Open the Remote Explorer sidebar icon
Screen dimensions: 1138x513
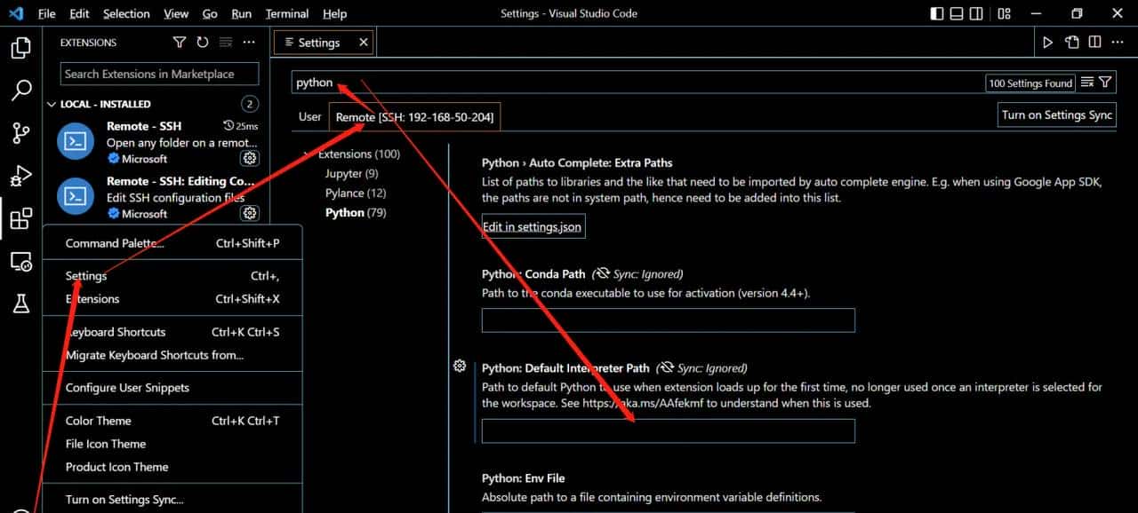click(x=21, y=261)
